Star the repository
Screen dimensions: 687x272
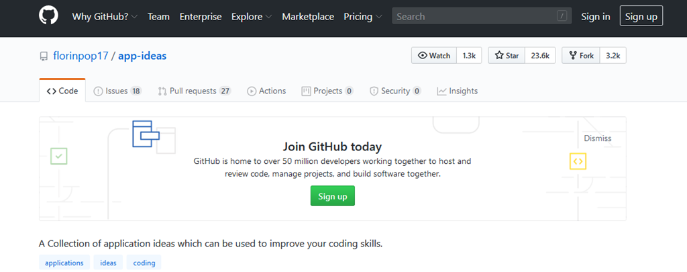(x=507, y=56)
